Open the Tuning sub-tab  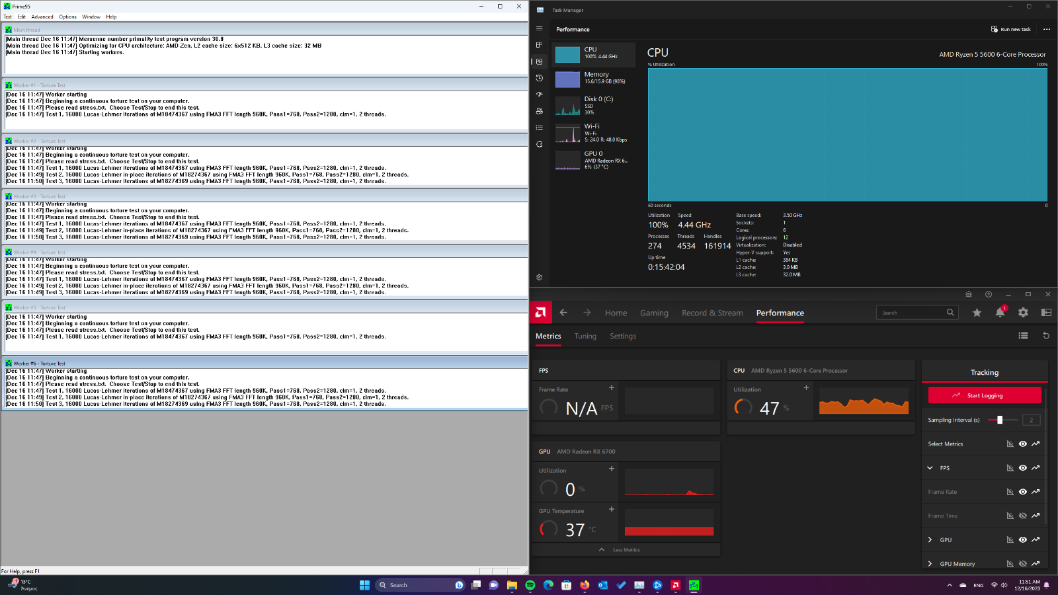pos(585,337)
